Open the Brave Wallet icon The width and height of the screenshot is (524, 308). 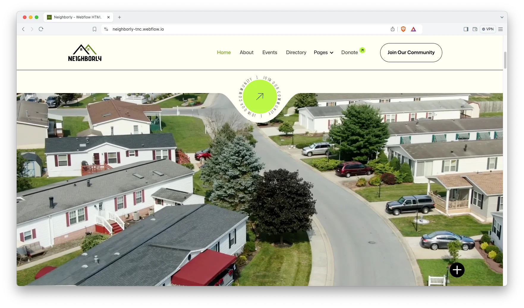click(x=475, y=29)
